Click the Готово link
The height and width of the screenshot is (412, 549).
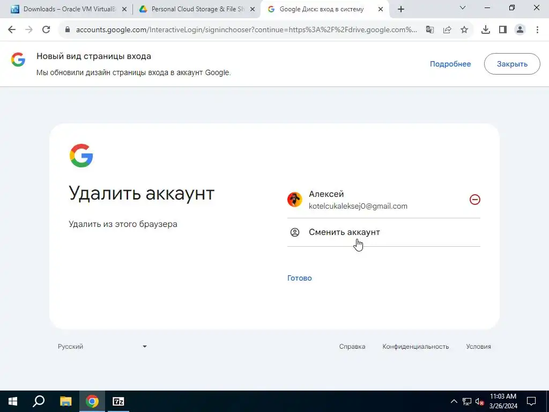299,278
